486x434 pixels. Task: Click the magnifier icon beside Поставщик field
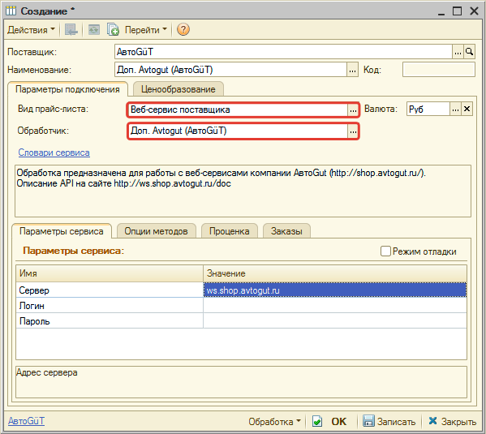[x=469, y=52]
